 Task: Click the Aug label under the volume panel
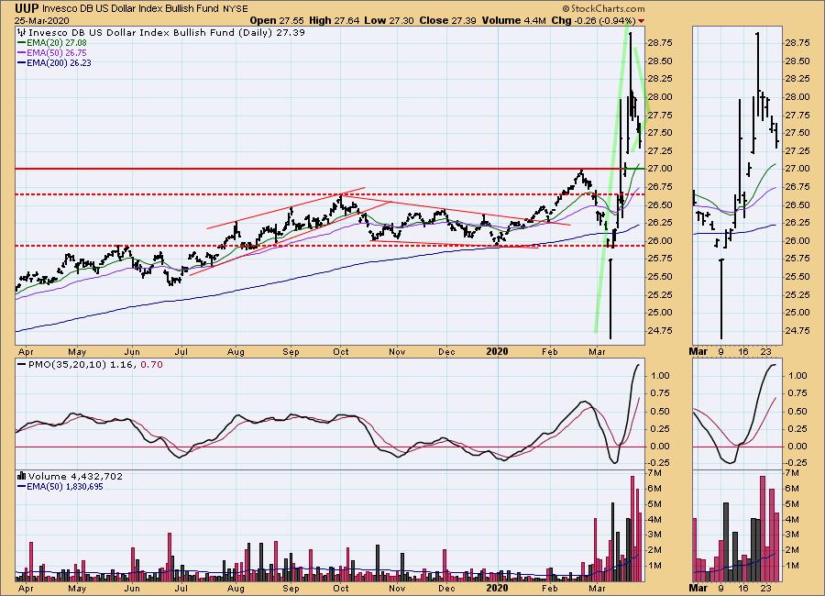click(236, 588)
